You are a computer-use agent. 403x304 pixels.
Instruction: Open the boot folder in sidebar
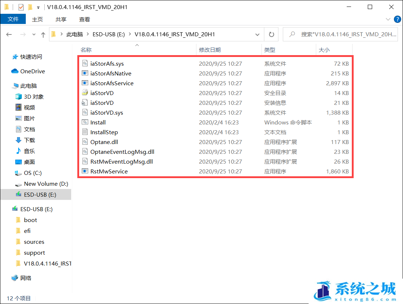pos(27,220)
